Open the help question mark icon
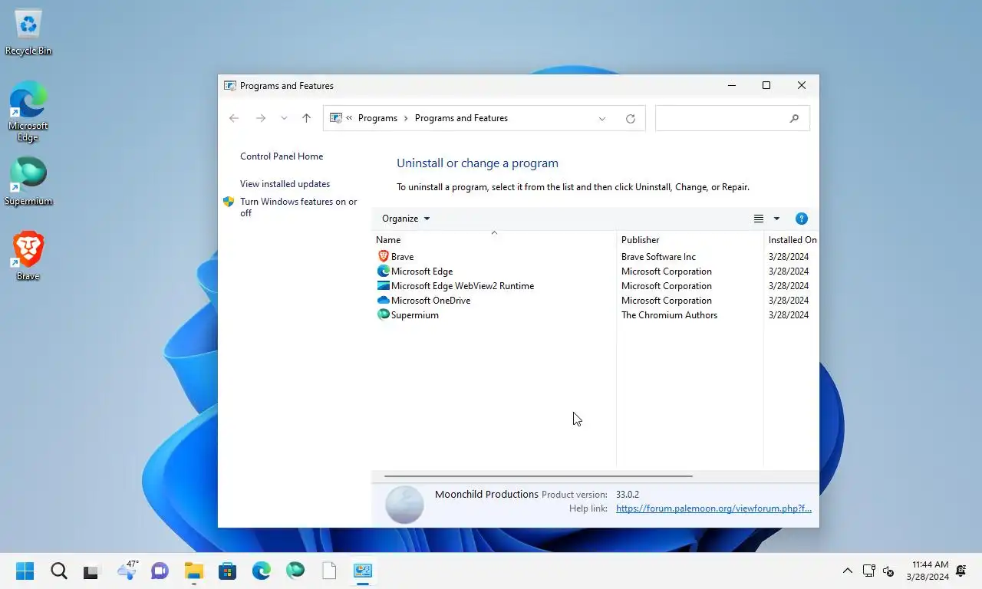This screenshot has width=982, height=589. click(x=802, y=219)
